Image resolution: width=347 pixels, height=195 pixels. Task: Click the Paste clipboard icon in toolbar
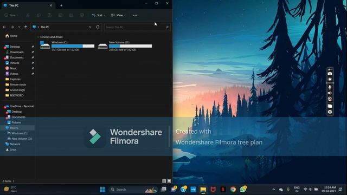[x=49, y=15]
